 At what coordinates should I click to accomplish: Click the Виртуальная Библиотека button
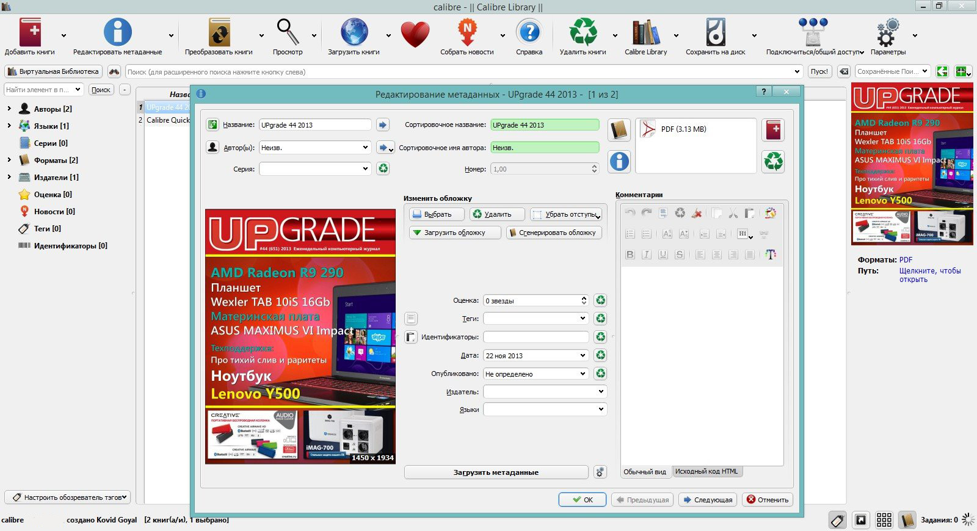click(x=53, y=71)
